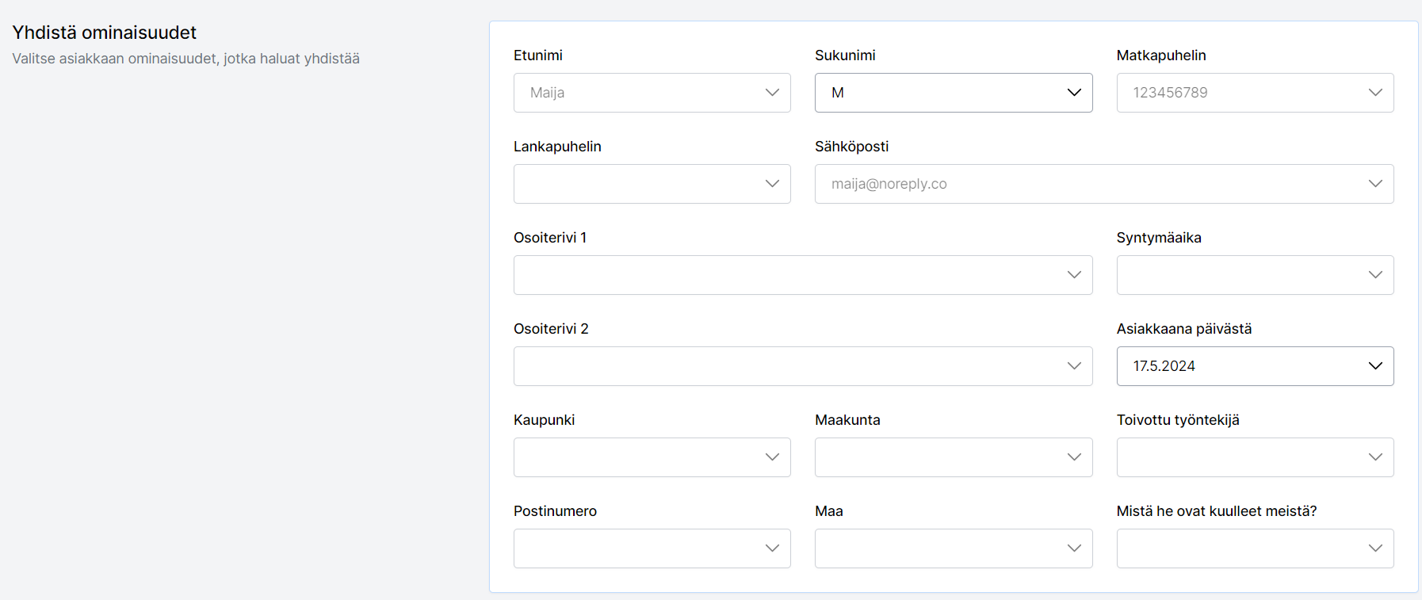This screenshot has height=600, width=1422.
Task: Open the Syntymäaika dropdown
Action: (x=1254, y=275)
